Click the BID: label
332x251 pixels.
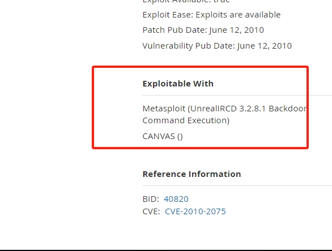tap(151, 199)
